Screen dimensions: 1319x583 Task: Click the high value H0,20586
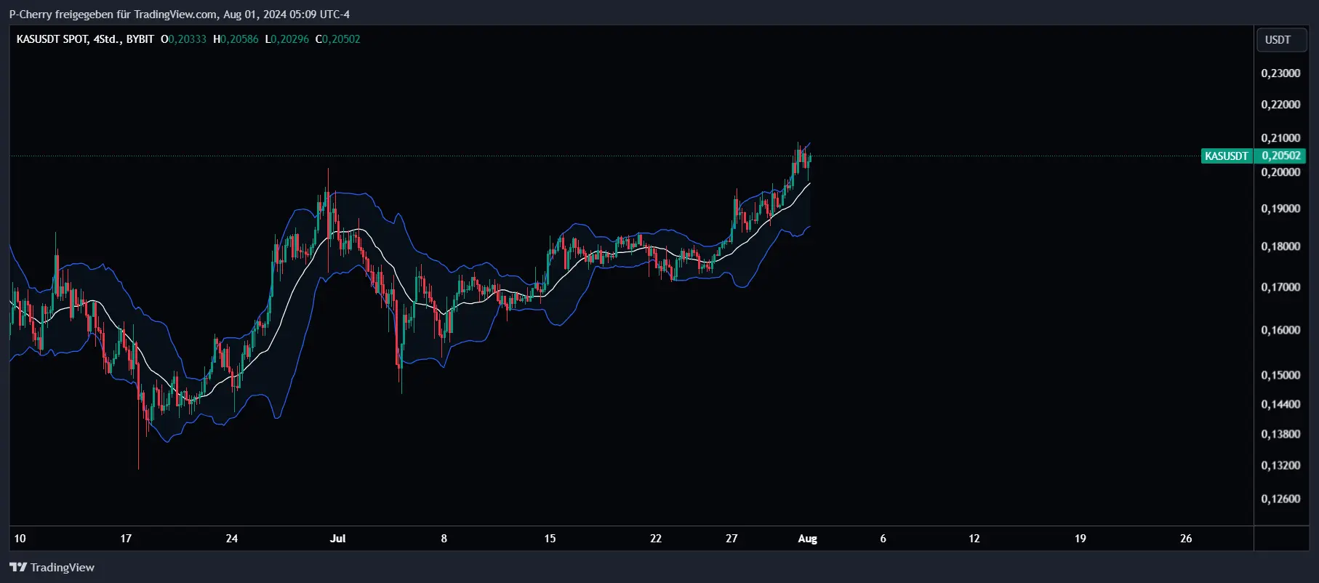[x=236, y=39]
